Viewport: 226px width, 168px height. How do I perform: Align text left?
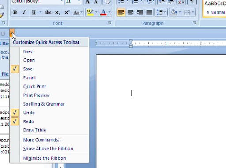coord(121,12)
